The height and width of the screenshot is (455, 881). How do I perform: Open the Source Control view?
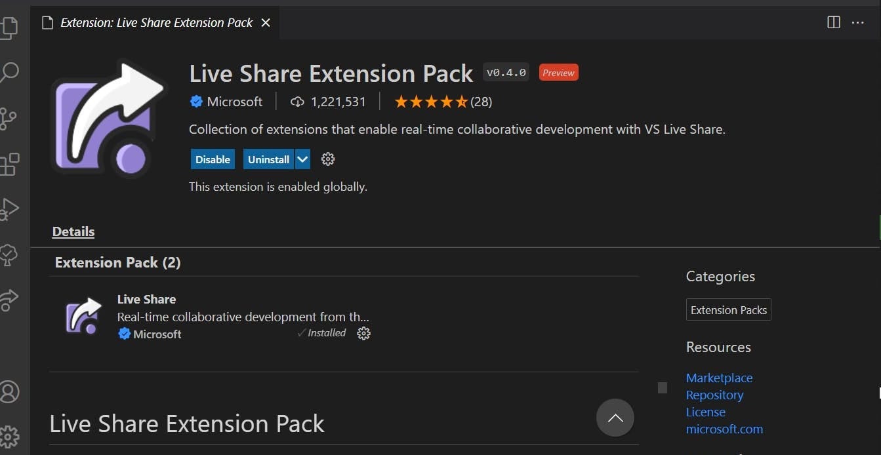click(x=9, y=119)
